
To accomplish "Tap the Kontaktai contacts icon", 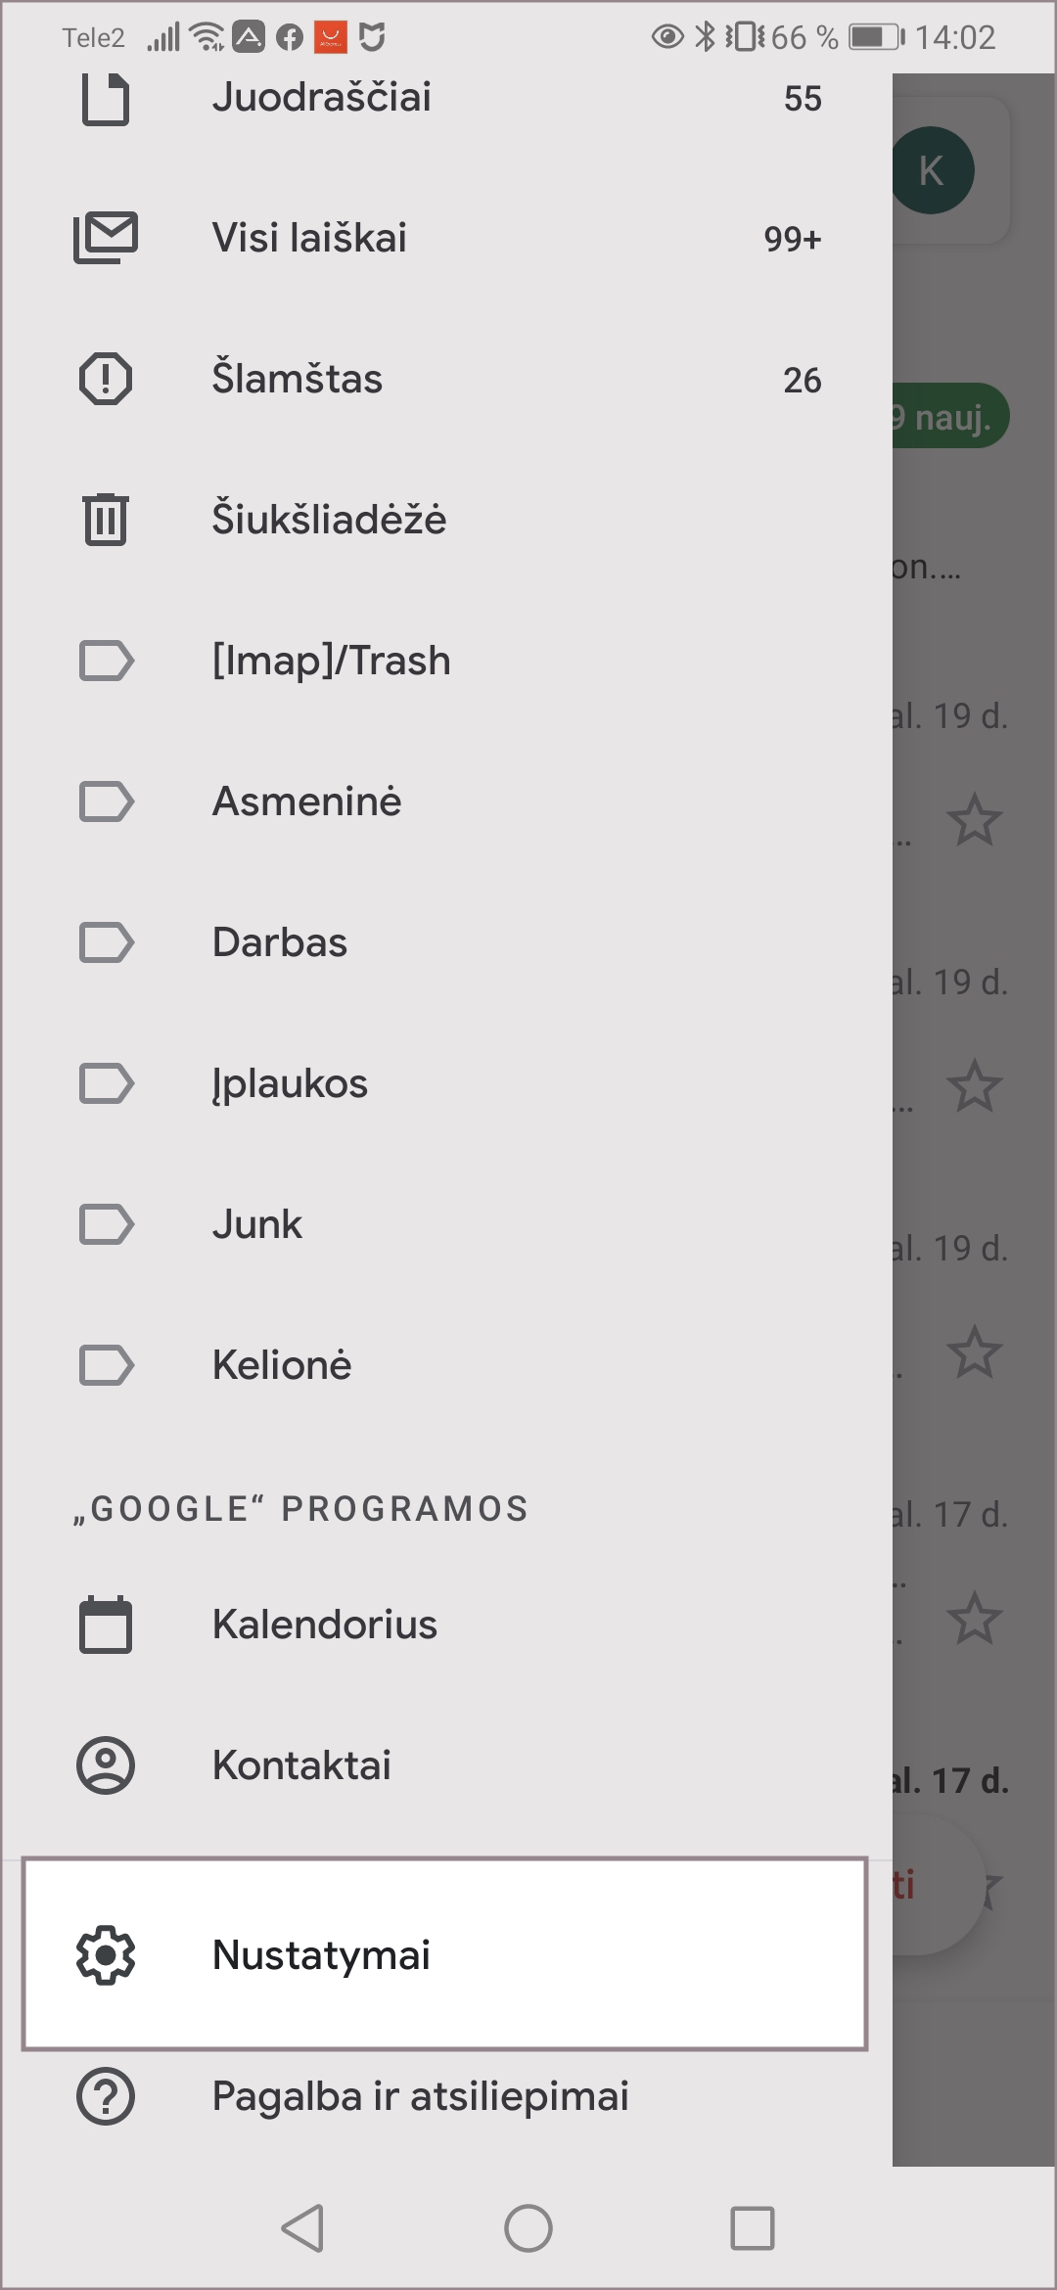I will click(106, 1765).
